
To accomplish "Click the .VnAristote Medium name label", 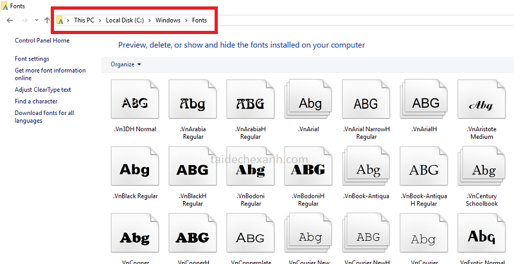I will click(481, 133).
